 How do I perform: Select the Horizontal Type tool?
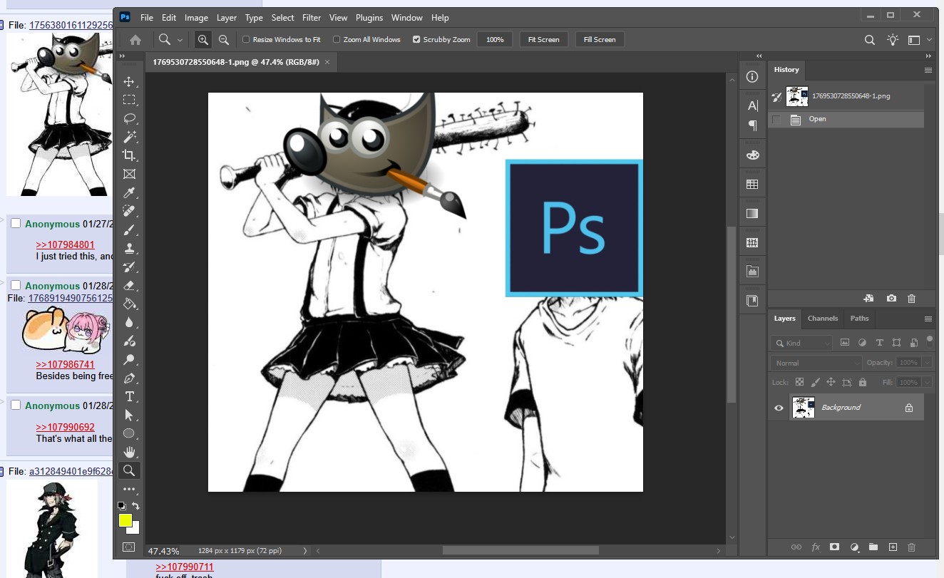[129, 396]
